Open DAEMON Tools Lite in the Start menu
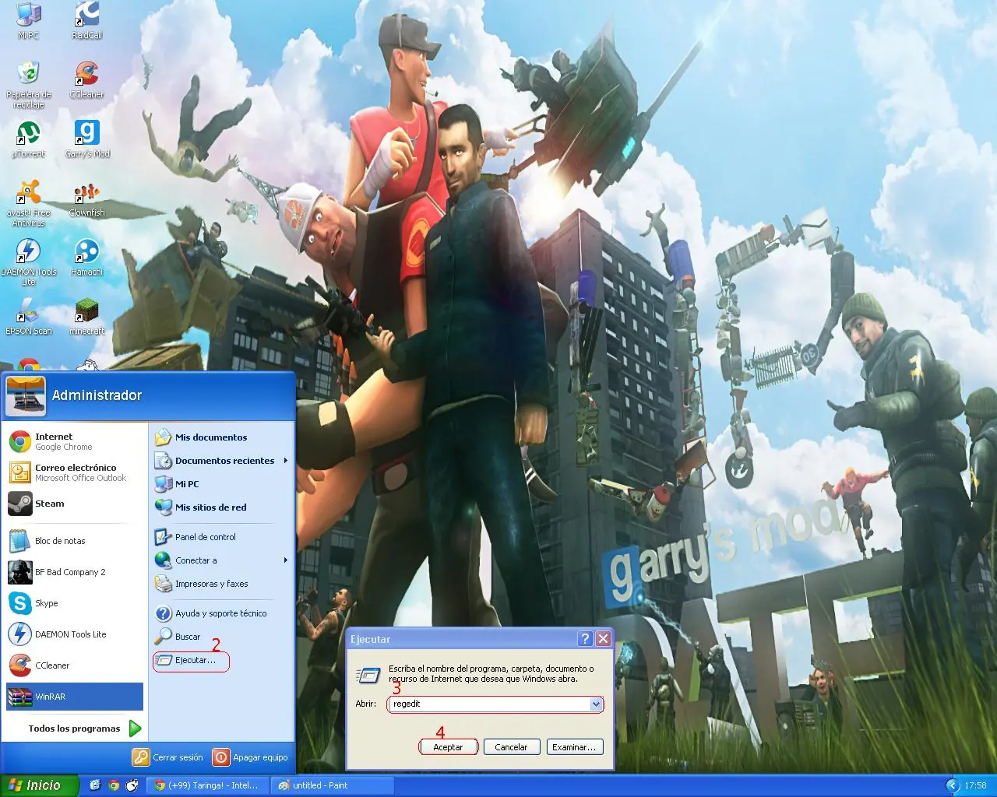 coord(75,634)
